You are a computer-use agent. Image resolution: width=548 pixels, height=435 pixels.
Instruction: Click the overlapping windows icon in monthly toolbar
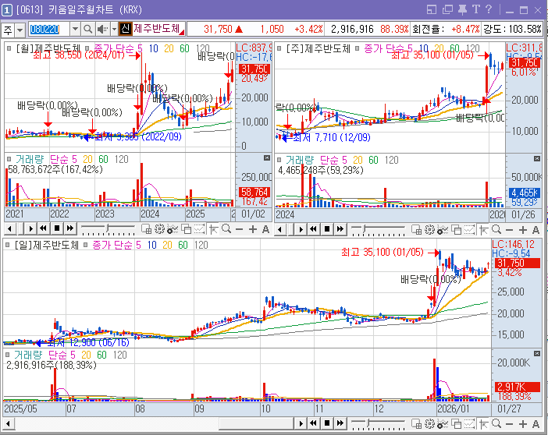tap(186, 229)
